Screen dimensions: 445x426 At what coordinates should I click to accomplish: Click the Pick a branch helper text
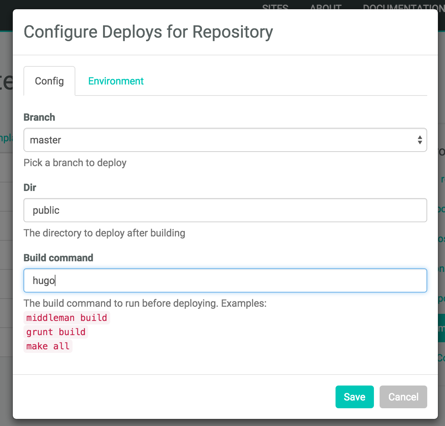[75, 163]
